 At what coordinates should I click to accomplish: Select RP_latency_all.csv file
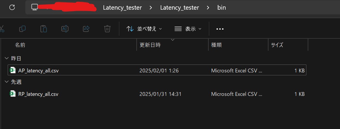(x=157, y=94)
